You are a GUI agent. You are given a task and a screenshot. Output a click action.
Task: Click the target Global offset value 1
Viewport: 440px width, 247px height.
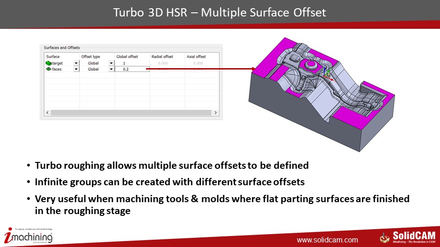124,63
